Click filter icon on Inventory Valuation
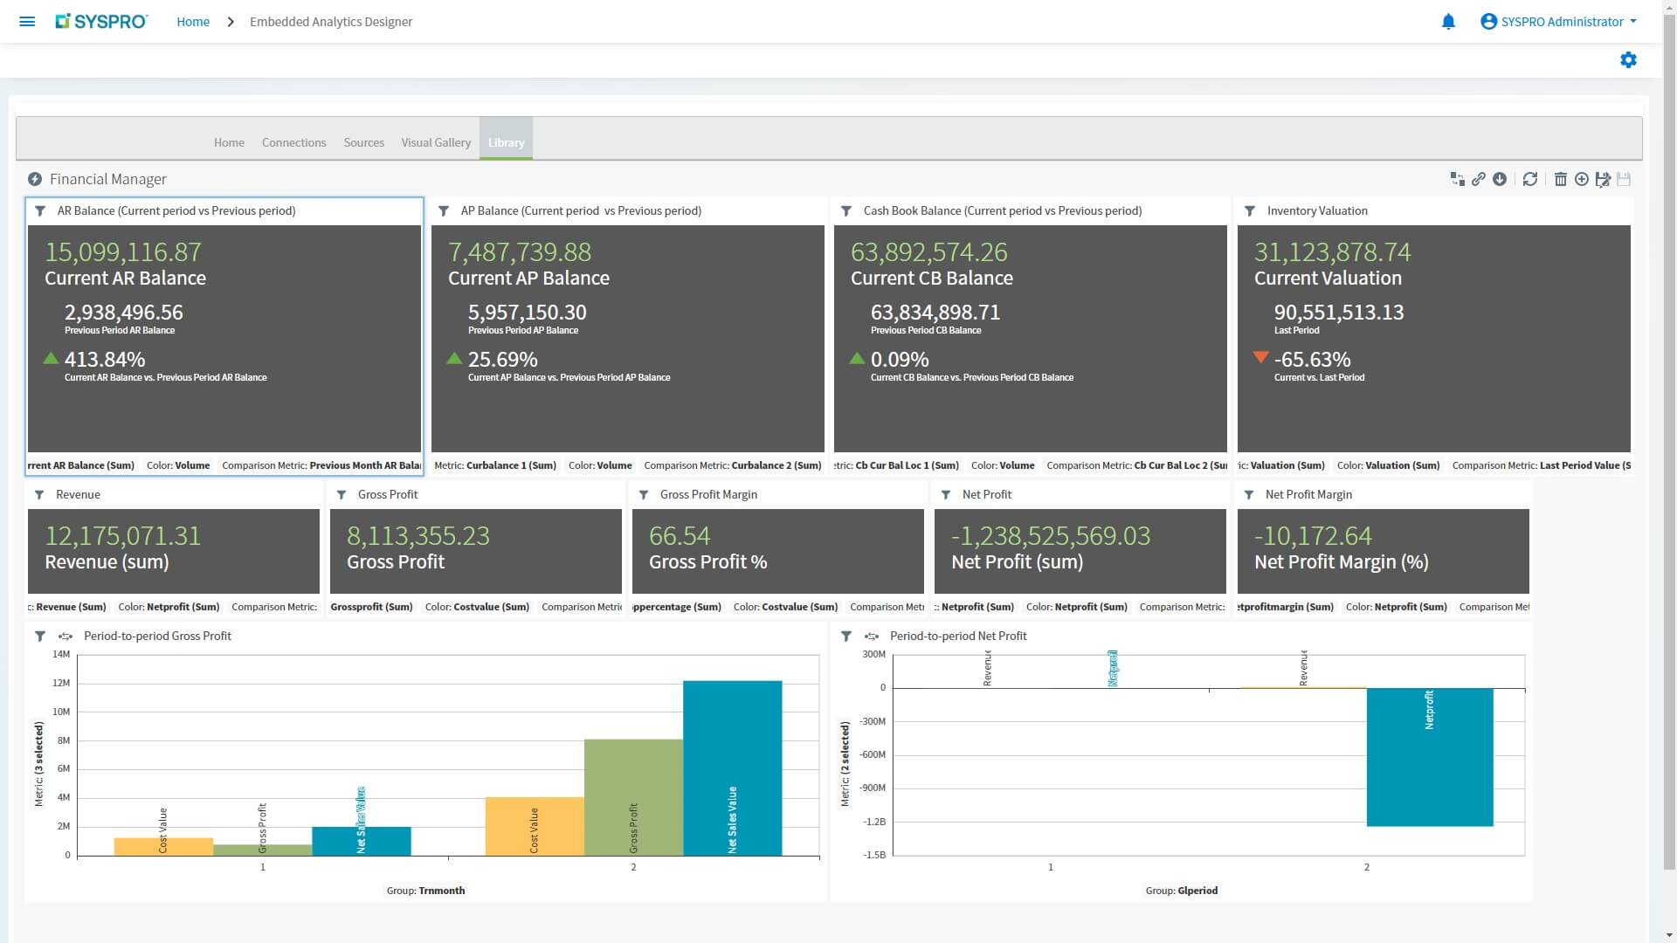 pyautogui.click(x=1250, y=211)
